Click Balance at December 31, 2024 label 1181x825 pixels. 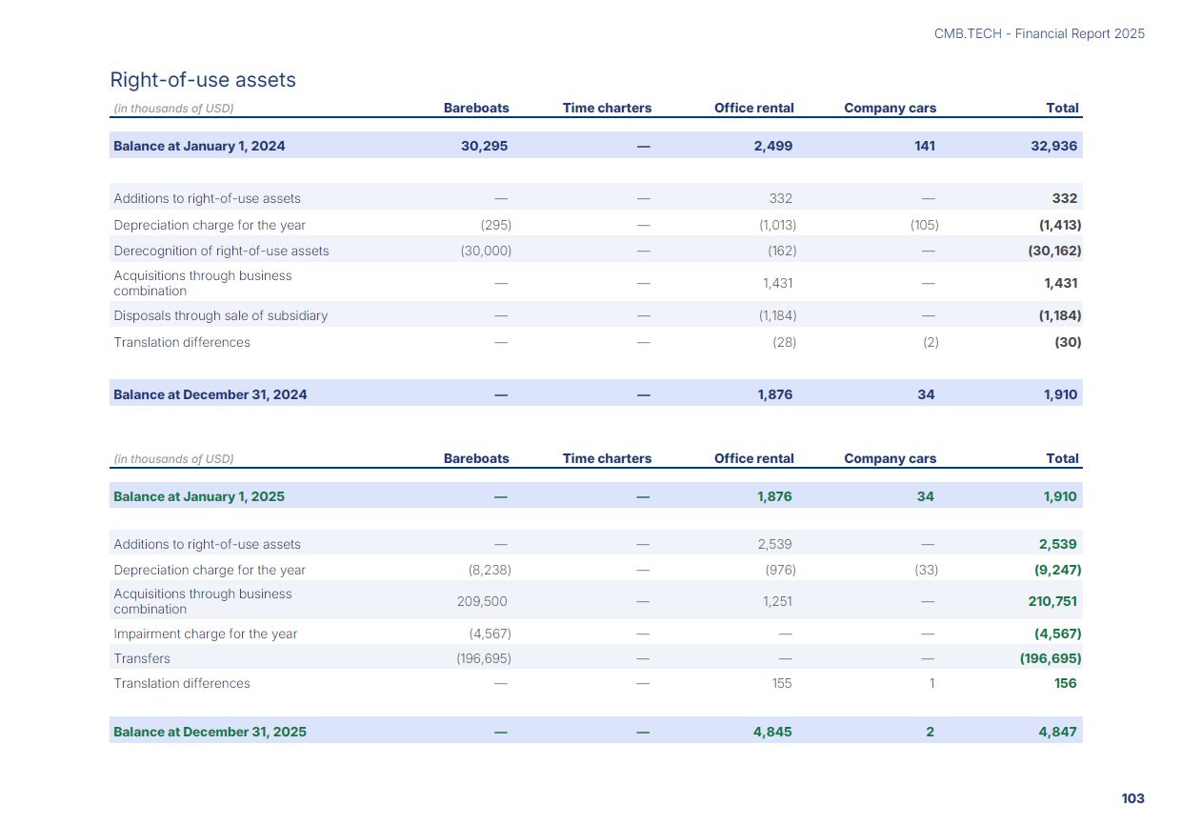(210, 394)
